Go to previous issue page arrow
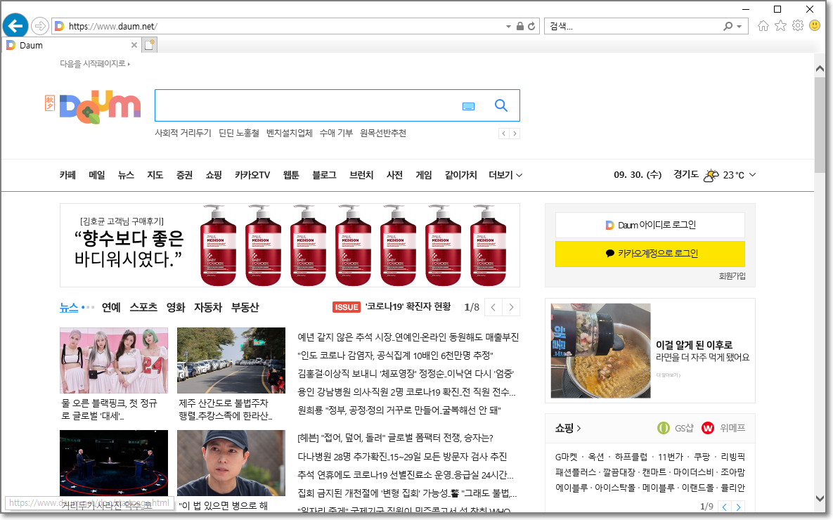833x520 pixels. tap(493, 307)
